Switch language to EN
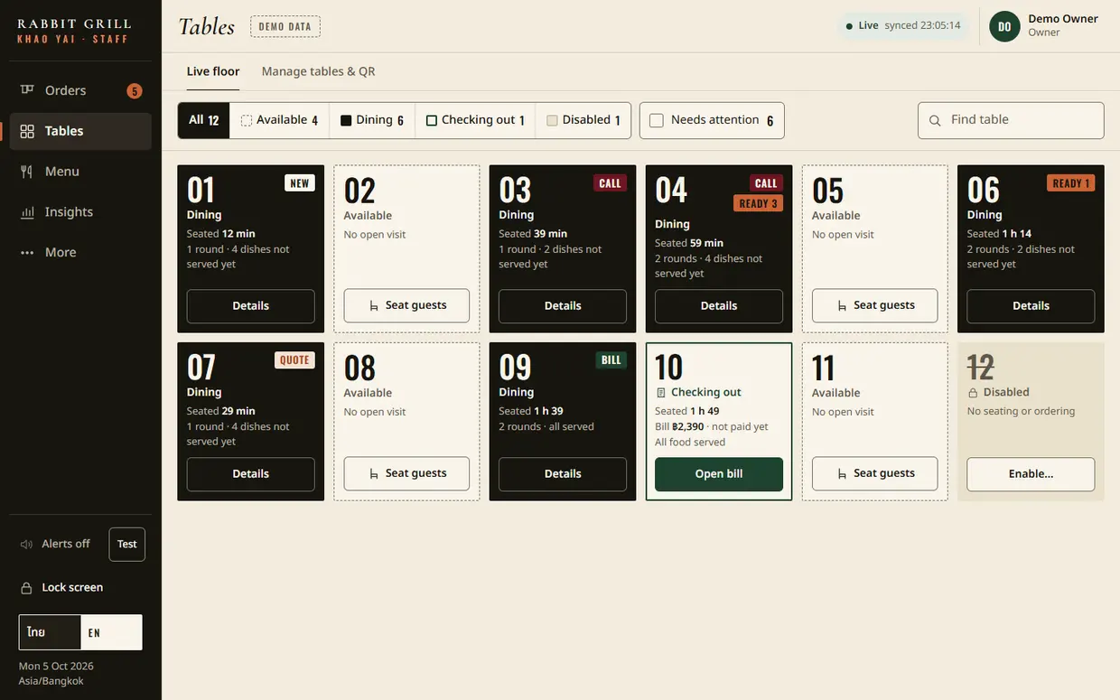 coord(111,632)
